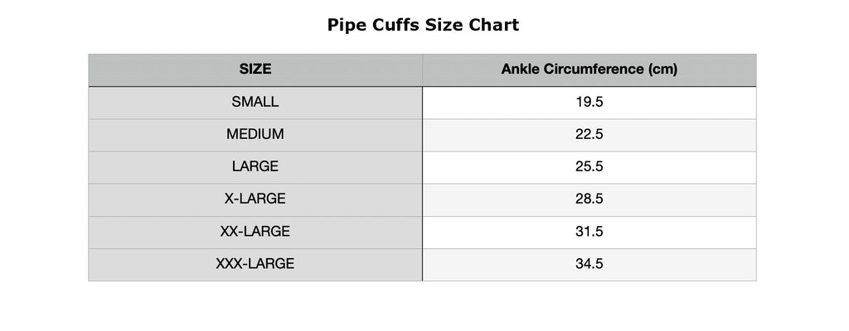Click the word "Cuffs" in the title
Image resolution: width=849 pixels, height=331 pixels.
click(395, 25)
